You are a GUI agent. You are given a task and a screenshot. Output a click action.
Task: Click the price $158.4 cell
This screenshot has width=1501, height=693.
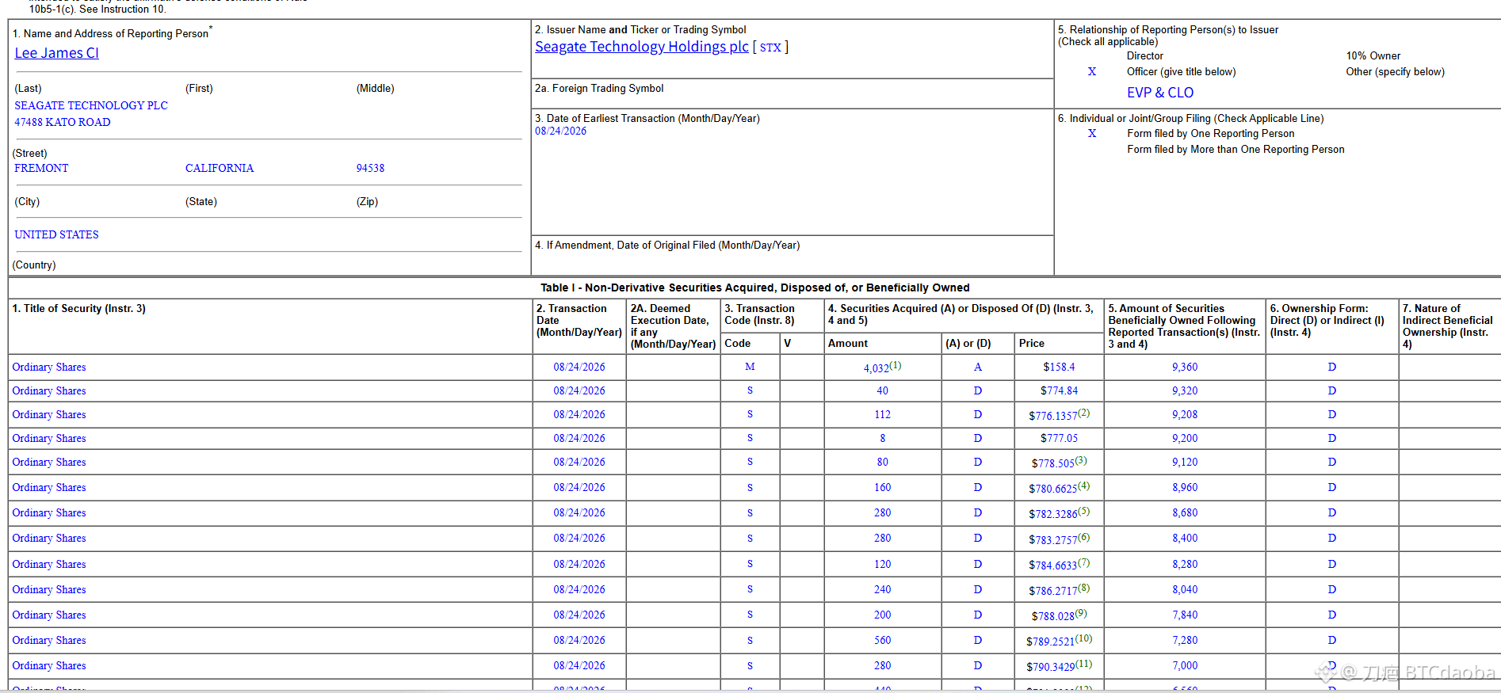click(x=1059, y=367)
